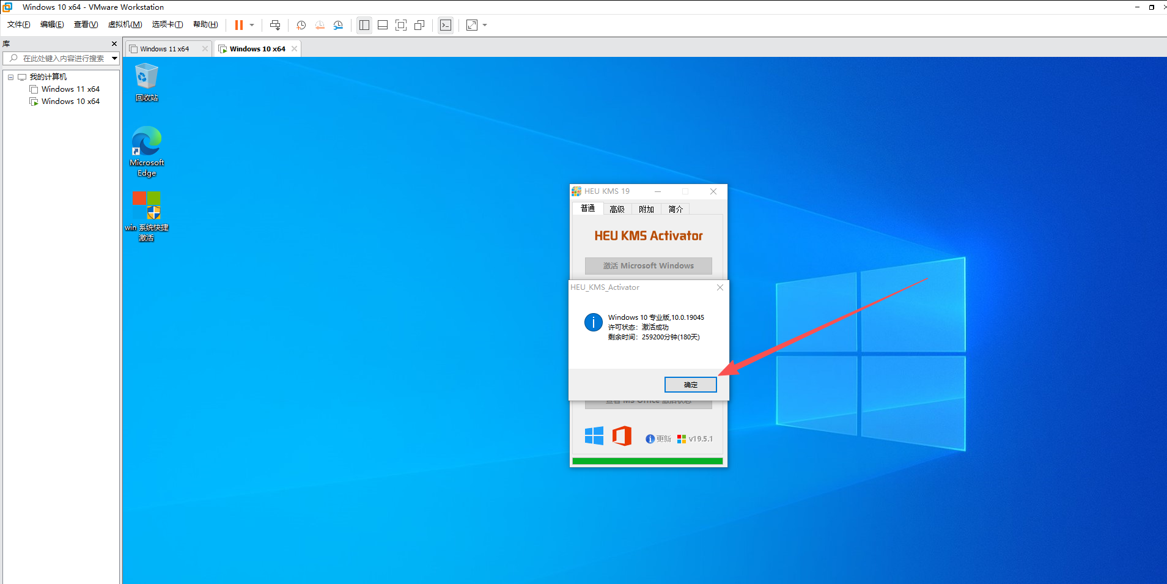
Task: Switch to the 普通 tab in HEU KMS
Action: [x=588, y=209]
